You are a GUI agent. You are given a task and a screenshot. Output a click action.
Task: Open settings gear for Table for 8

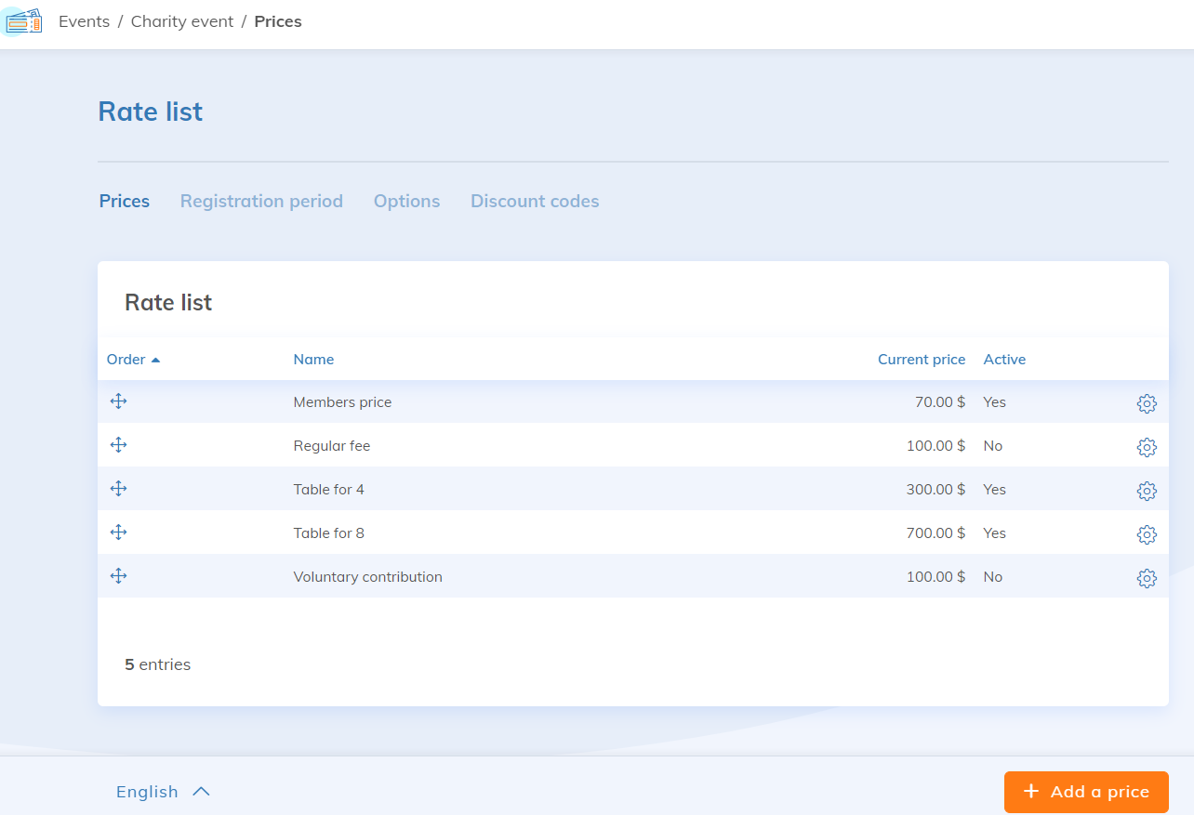[x=1147, y=534]
